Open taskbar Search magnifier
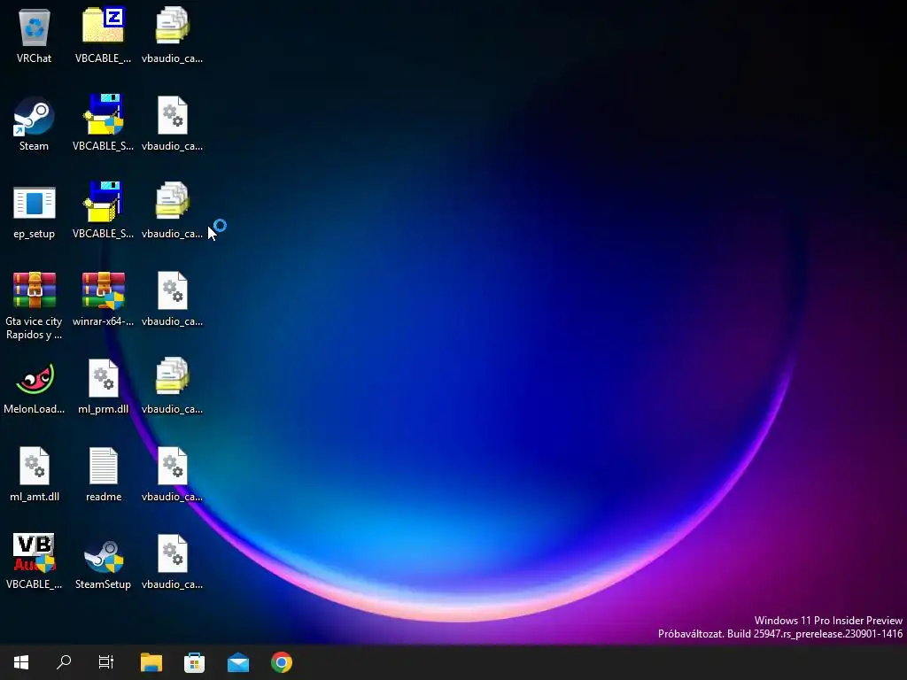This screenshot has height=680, width=907. click(64, 662)
